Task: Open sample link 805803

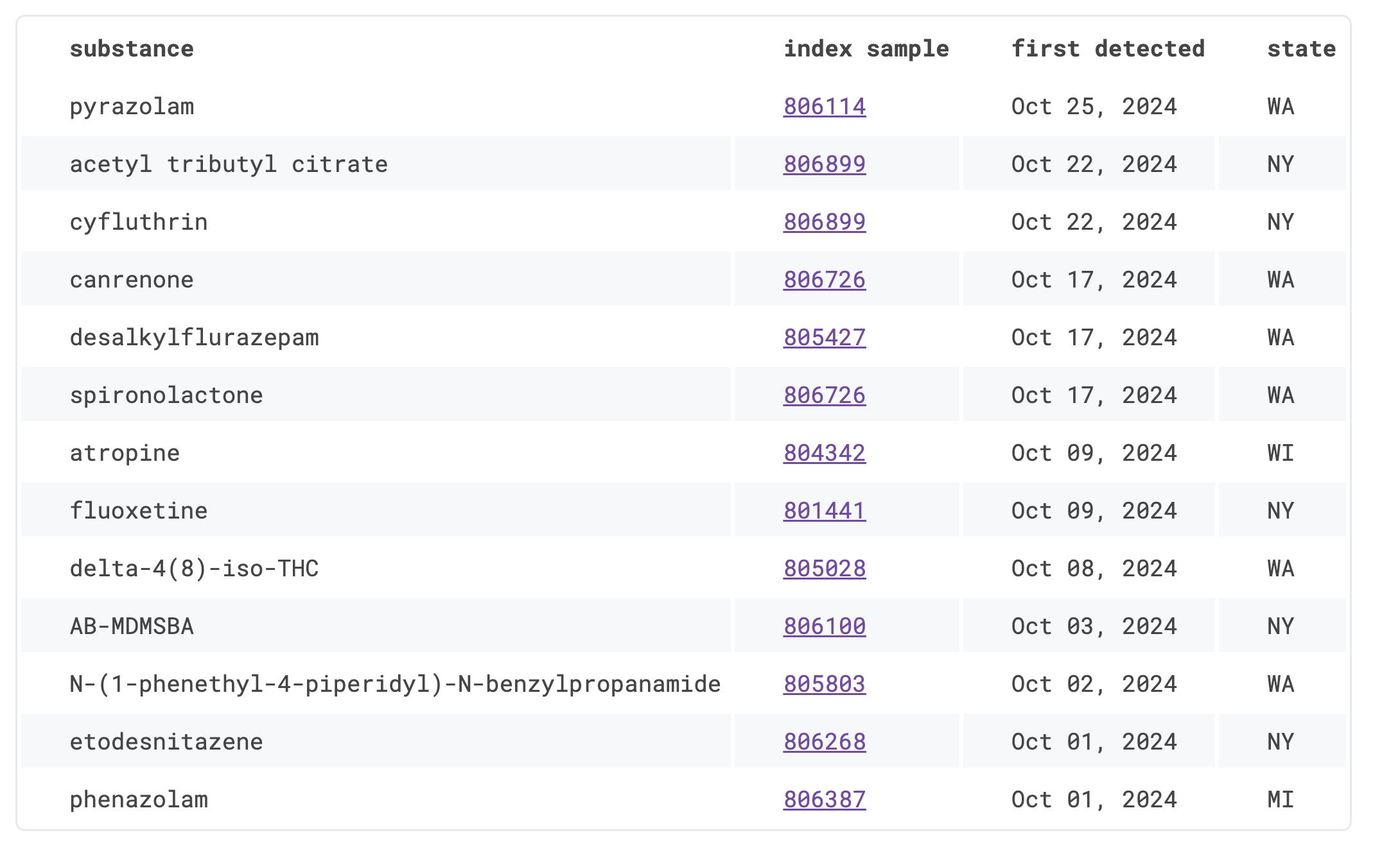Action: [x=824, y=684]
